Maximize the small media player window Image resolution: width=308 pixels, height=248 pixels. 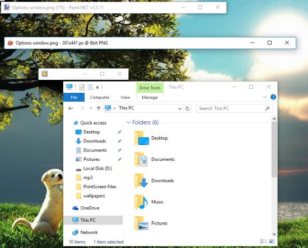(x=102, y=74)
